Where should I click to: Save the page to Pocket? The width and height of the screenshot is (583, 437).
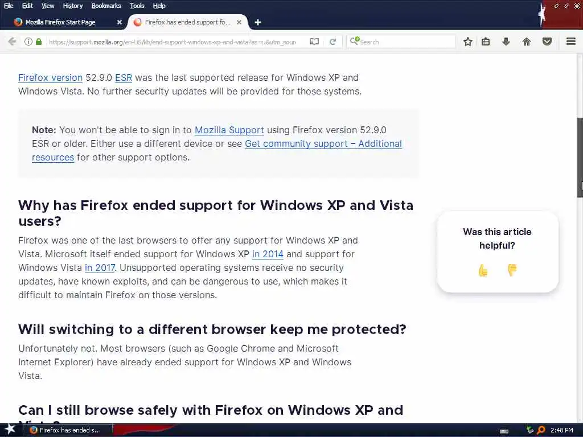pyautogui.click(x=547, y=42)
